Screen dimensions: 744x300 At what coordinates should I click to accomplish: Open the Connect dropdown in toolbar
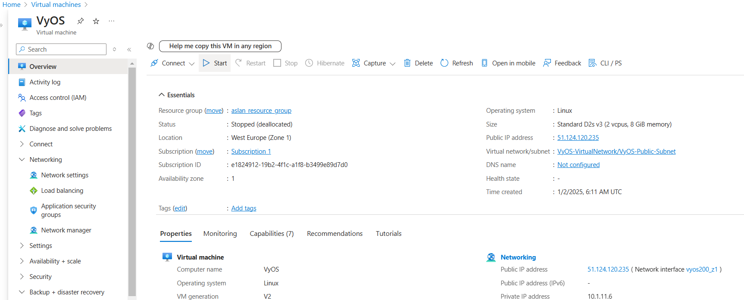coord(173,63)
